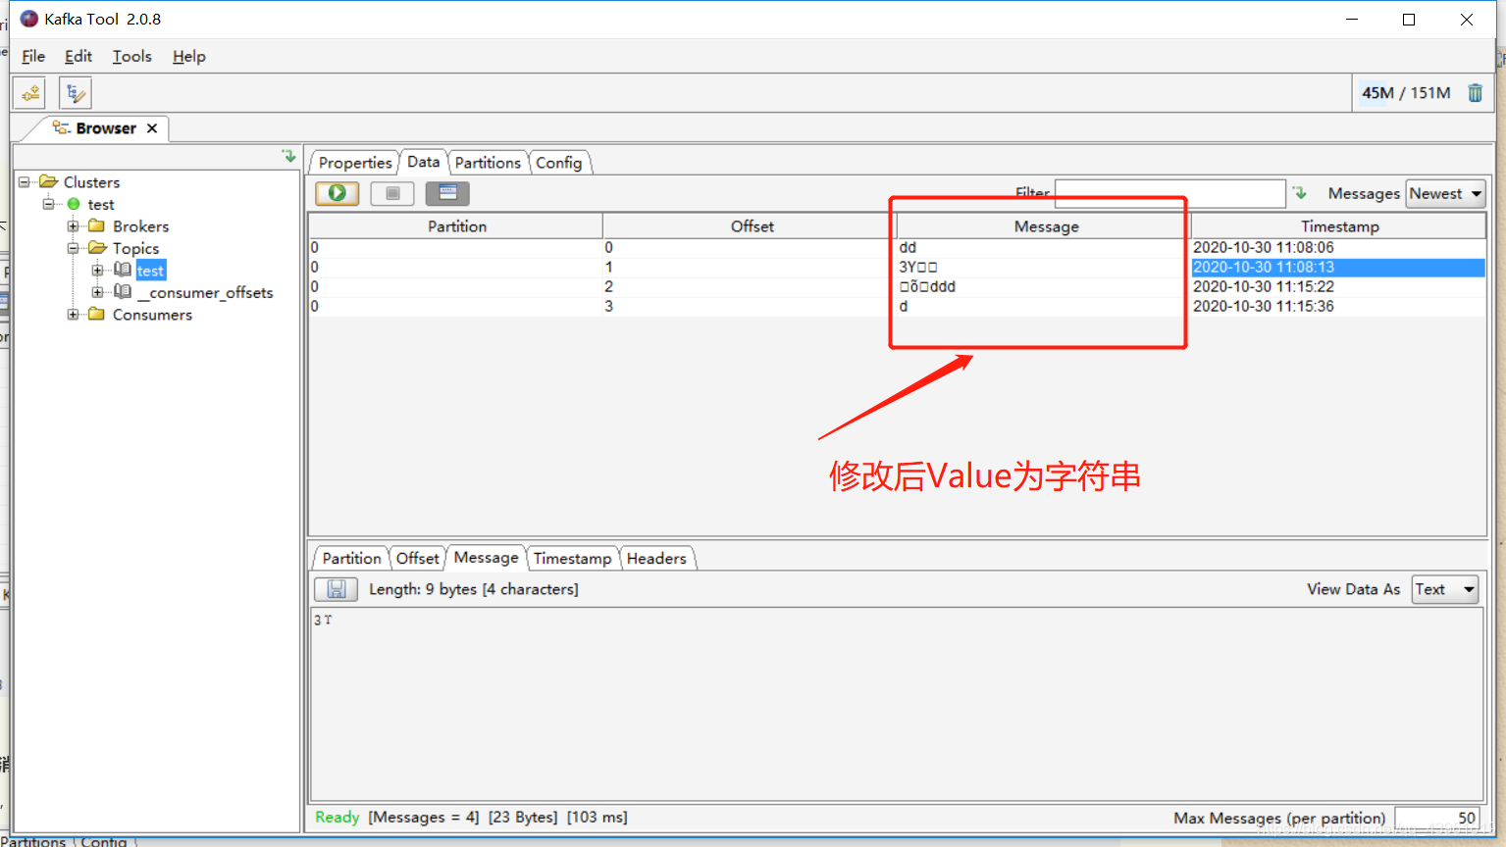This screenshot has height=847, width=1506.
Task: Click the Clusters root tree label
Action: point(91,182)
